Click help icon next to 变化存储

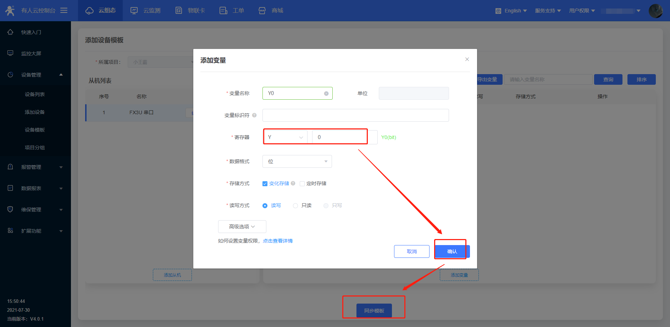(293, 183)
